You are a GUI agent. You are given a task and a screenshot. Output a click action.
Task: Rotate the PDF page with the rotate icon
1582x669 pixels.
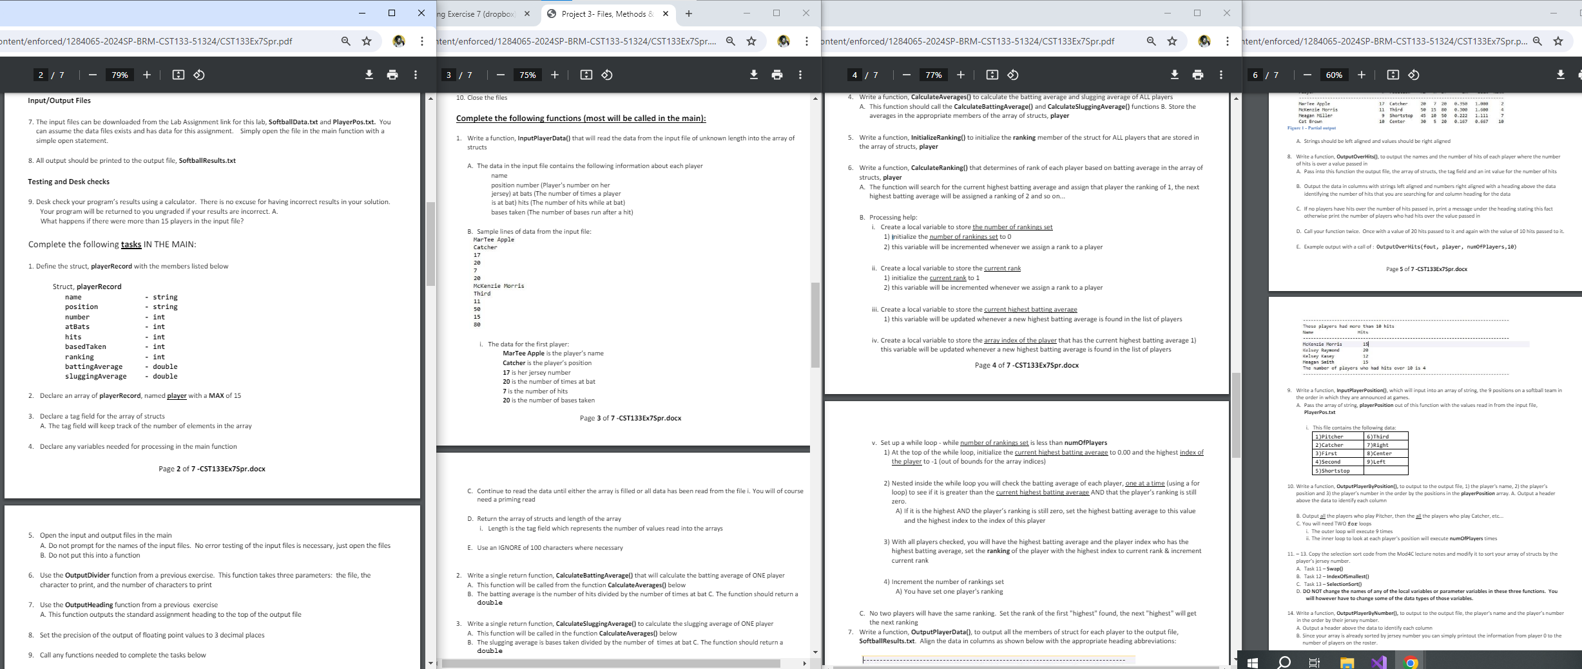198,75
